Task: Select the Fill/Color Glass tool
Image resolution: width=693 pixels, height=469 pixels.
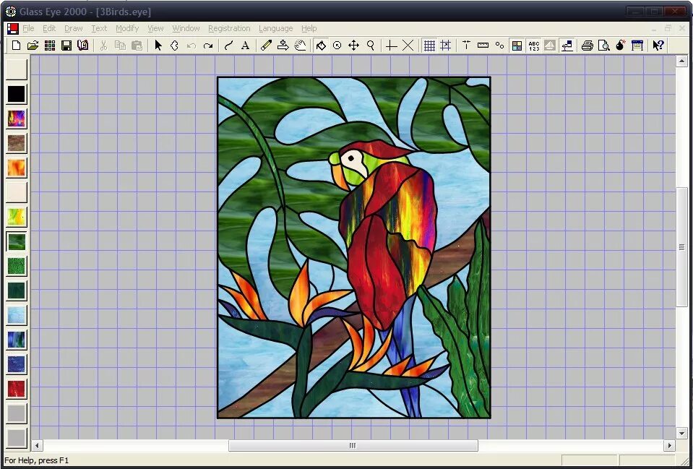Action: [x=321, y=45]
